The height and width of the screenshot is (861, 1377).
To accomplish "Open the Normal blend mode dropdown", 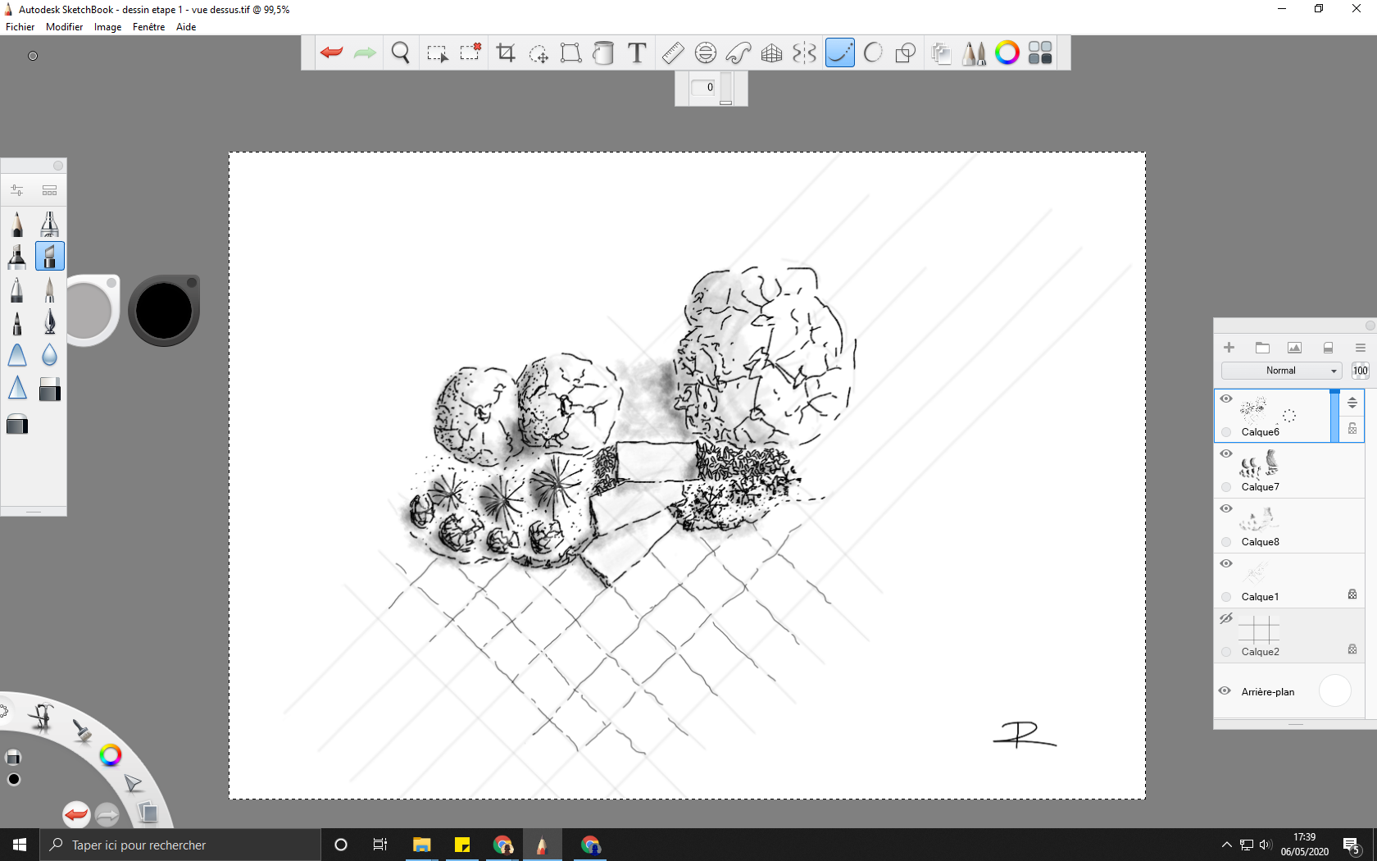I will [1281, 371].
